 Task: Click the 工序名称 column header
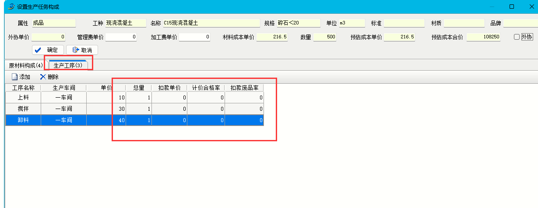[23, 88]
